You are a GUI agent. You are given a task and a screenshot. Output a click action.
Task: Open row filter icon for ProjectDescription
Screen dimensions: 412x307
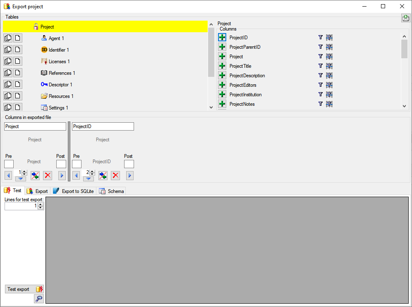pos(329,76)
